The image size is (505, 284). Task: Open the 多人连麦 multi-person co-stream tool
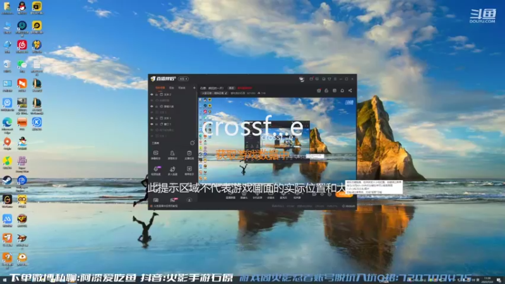[172, 170]
